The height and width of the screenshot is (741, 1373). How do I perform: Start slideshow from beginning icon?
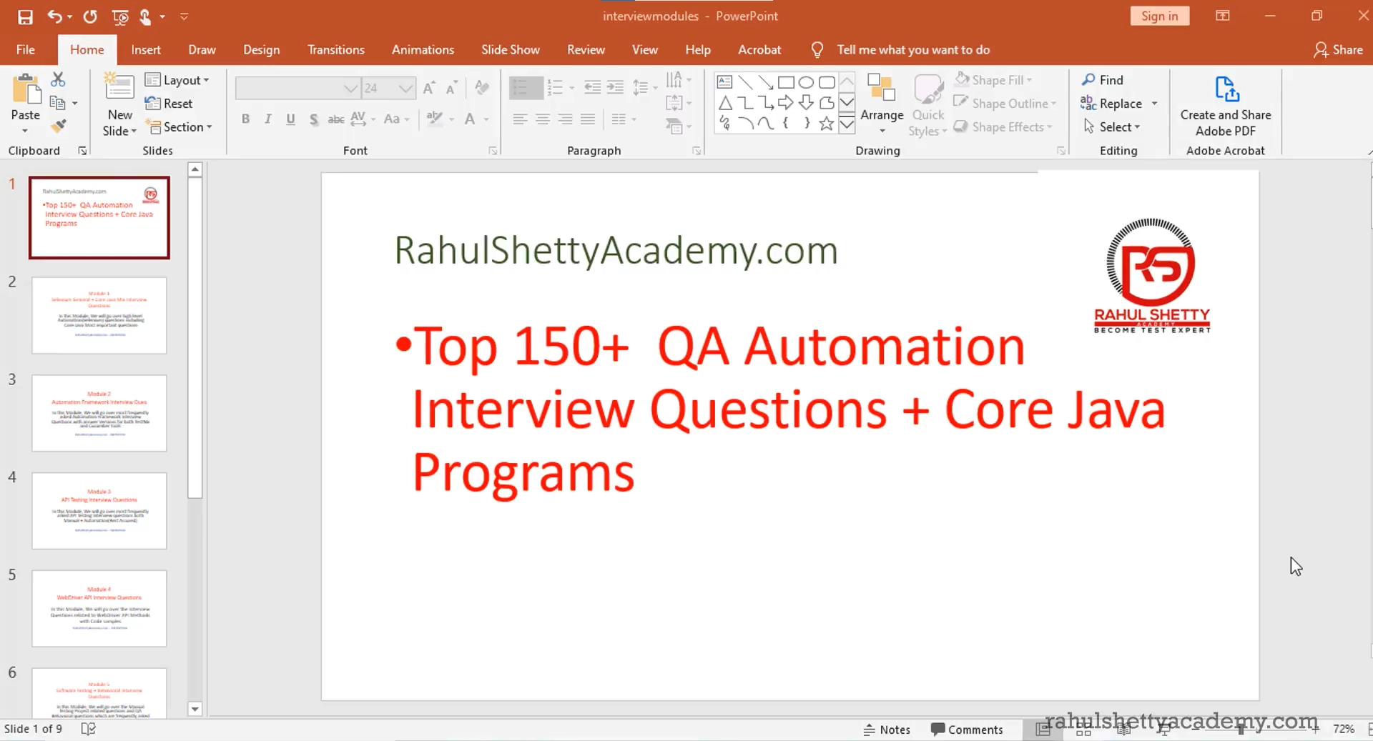coord(120,16)
